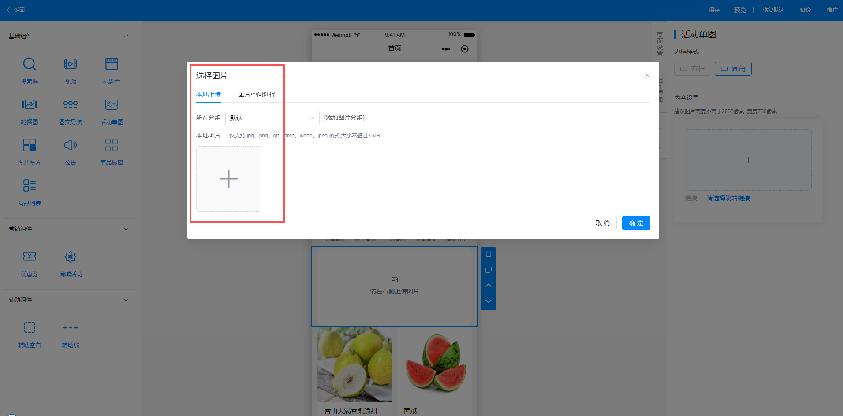
Task: Collapse the 营销组件 section
Action: (126, 229)
